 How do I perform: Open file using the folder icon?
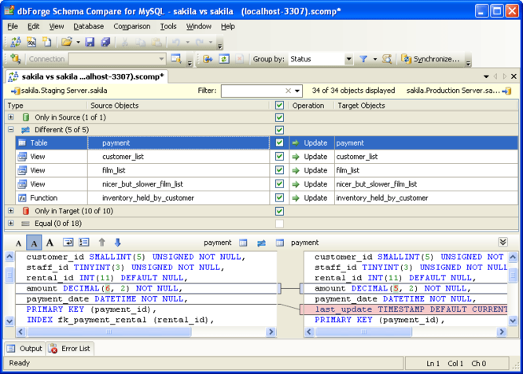(x=67, y=42)
